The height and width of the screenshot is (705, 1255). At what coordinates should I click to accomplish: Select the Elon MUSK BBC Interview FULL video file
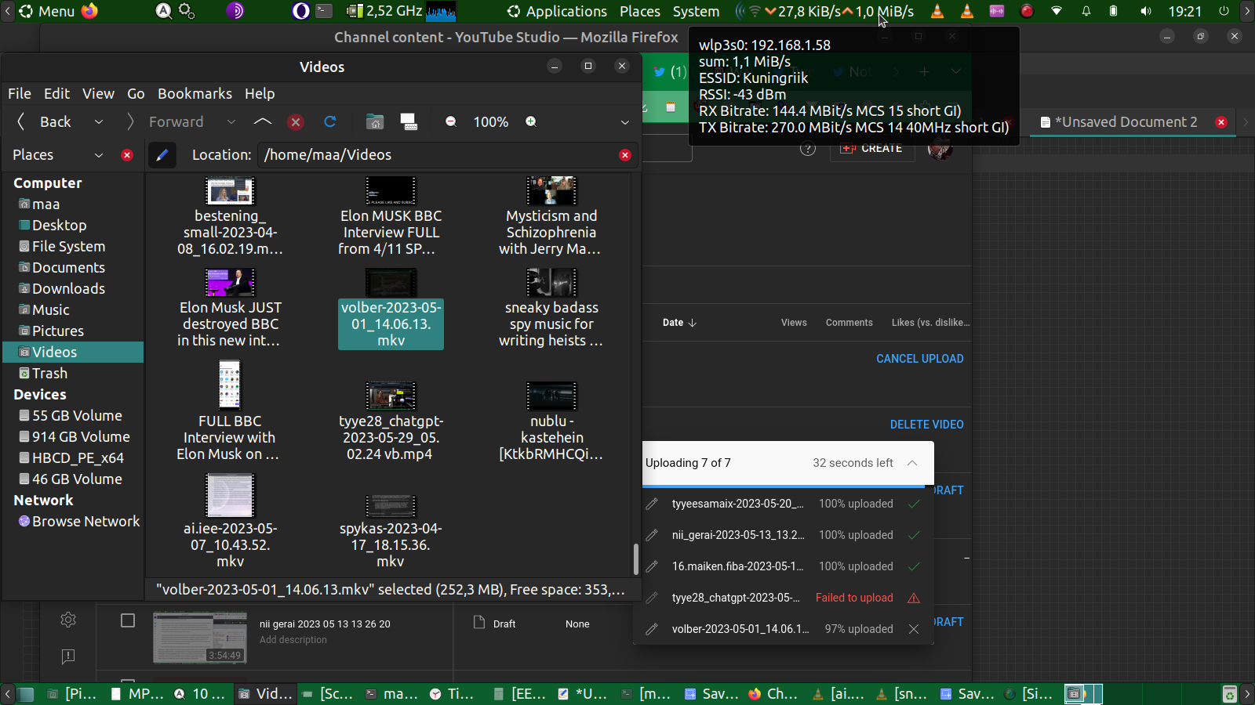(x=391, y=217)
